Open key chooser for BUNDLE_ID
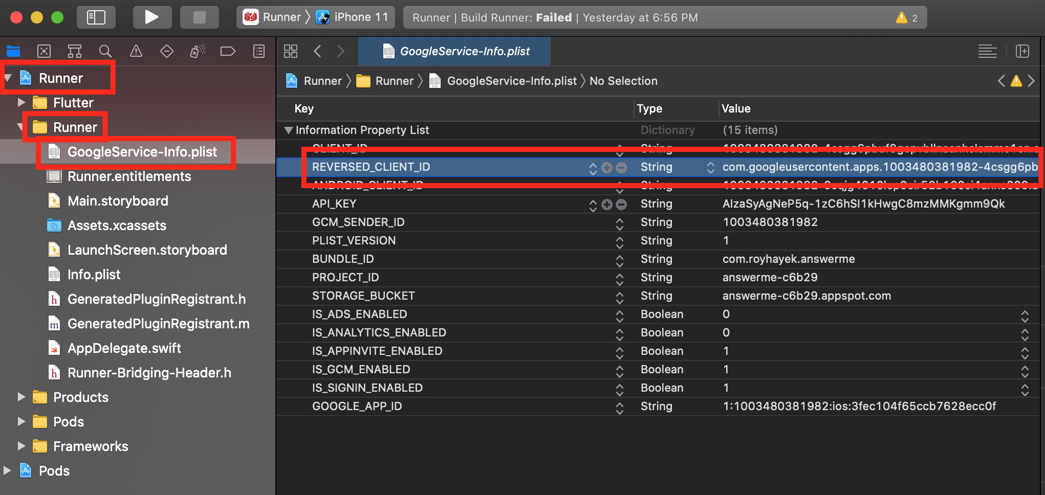The image size is (1045, 495). [x=620, y=260]
